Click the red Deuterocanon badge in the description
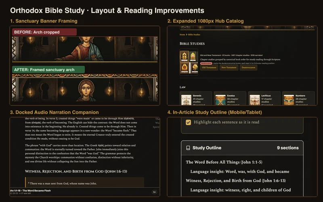Image resolution: width=323 pixels, height=202 pixels. point(206,63)
